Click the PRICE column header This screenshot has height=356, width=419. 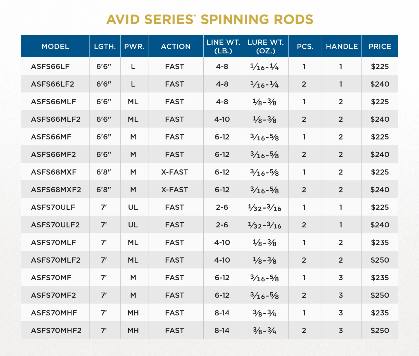pos(380,46)
